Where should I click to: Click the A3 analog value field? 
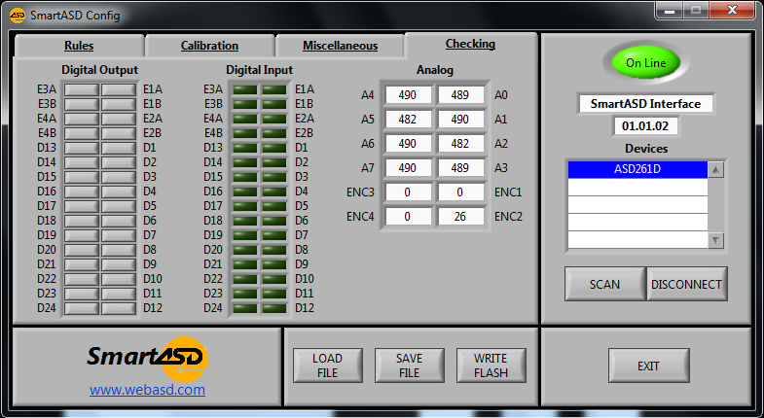(x=460, y=168)
